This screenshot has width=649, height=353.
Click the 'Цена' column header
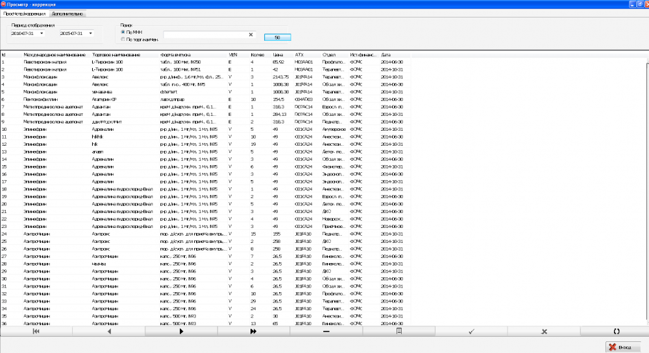pos(278,54)
